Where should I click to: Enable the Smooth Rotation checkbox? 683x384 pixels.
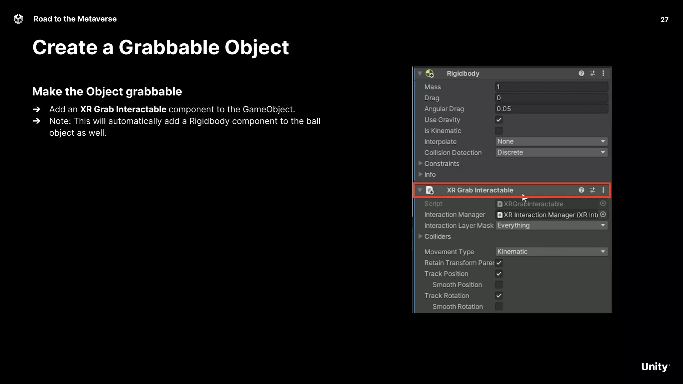[499, 307]
